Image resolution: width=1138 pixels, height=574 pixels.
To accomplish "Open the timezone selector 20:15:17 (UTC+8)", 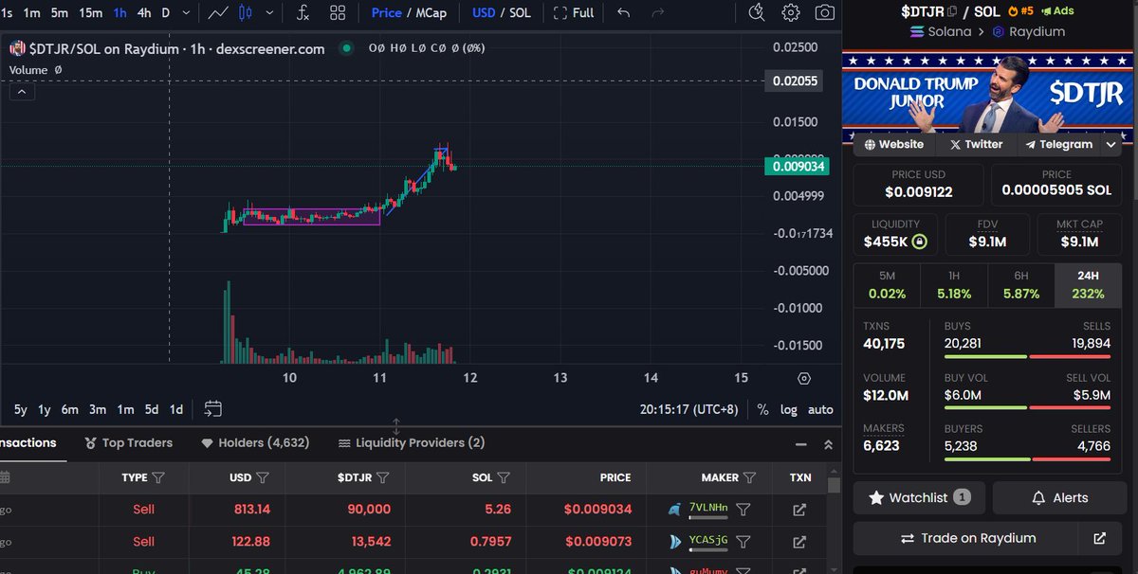I will (690, 410).
